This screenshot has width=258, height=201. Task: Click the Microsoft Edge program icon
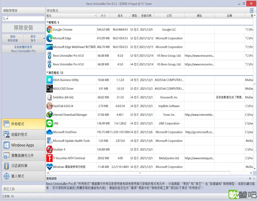[49, 38]
